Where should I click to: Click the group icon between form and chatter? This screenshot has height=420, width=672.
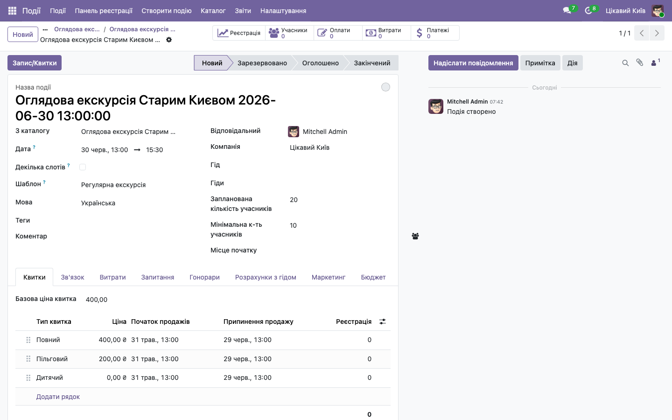click(x=415, y=236)
